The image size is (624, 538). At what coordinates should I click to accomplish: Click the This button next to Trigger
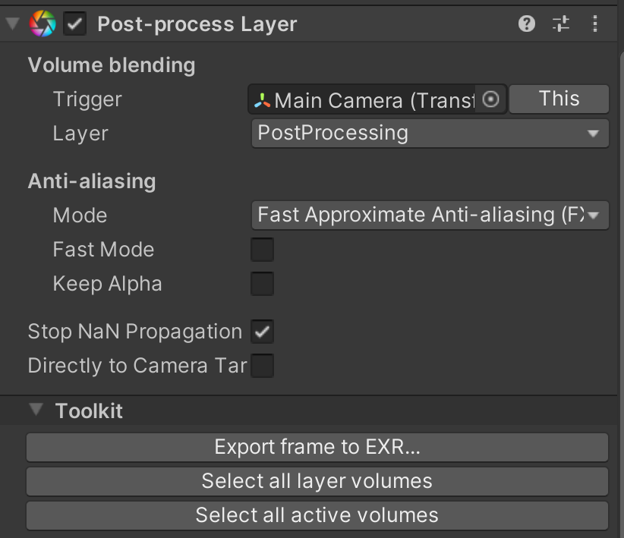point(559,99)
